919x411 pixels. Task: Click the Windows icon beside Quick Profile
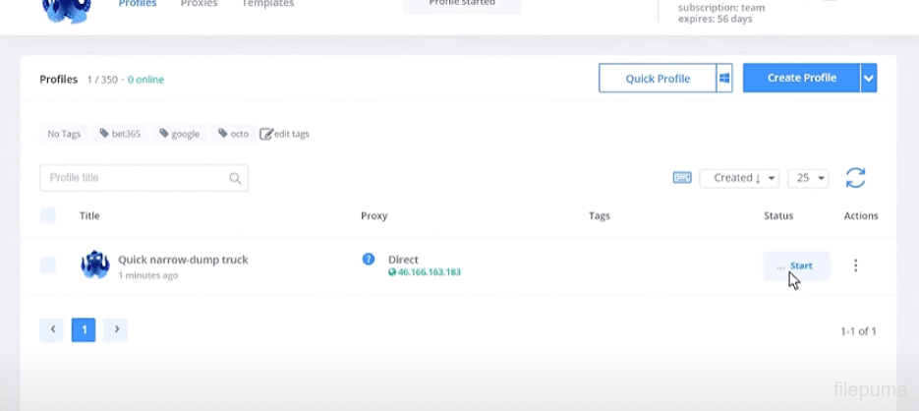[724, 79]
